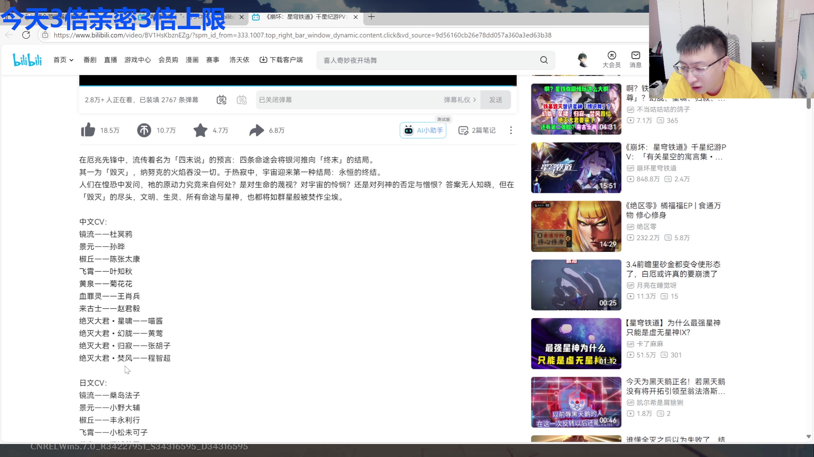The image size is (814, 457).
Task: Open uploader 绝区零
Action: coord(646,227)
